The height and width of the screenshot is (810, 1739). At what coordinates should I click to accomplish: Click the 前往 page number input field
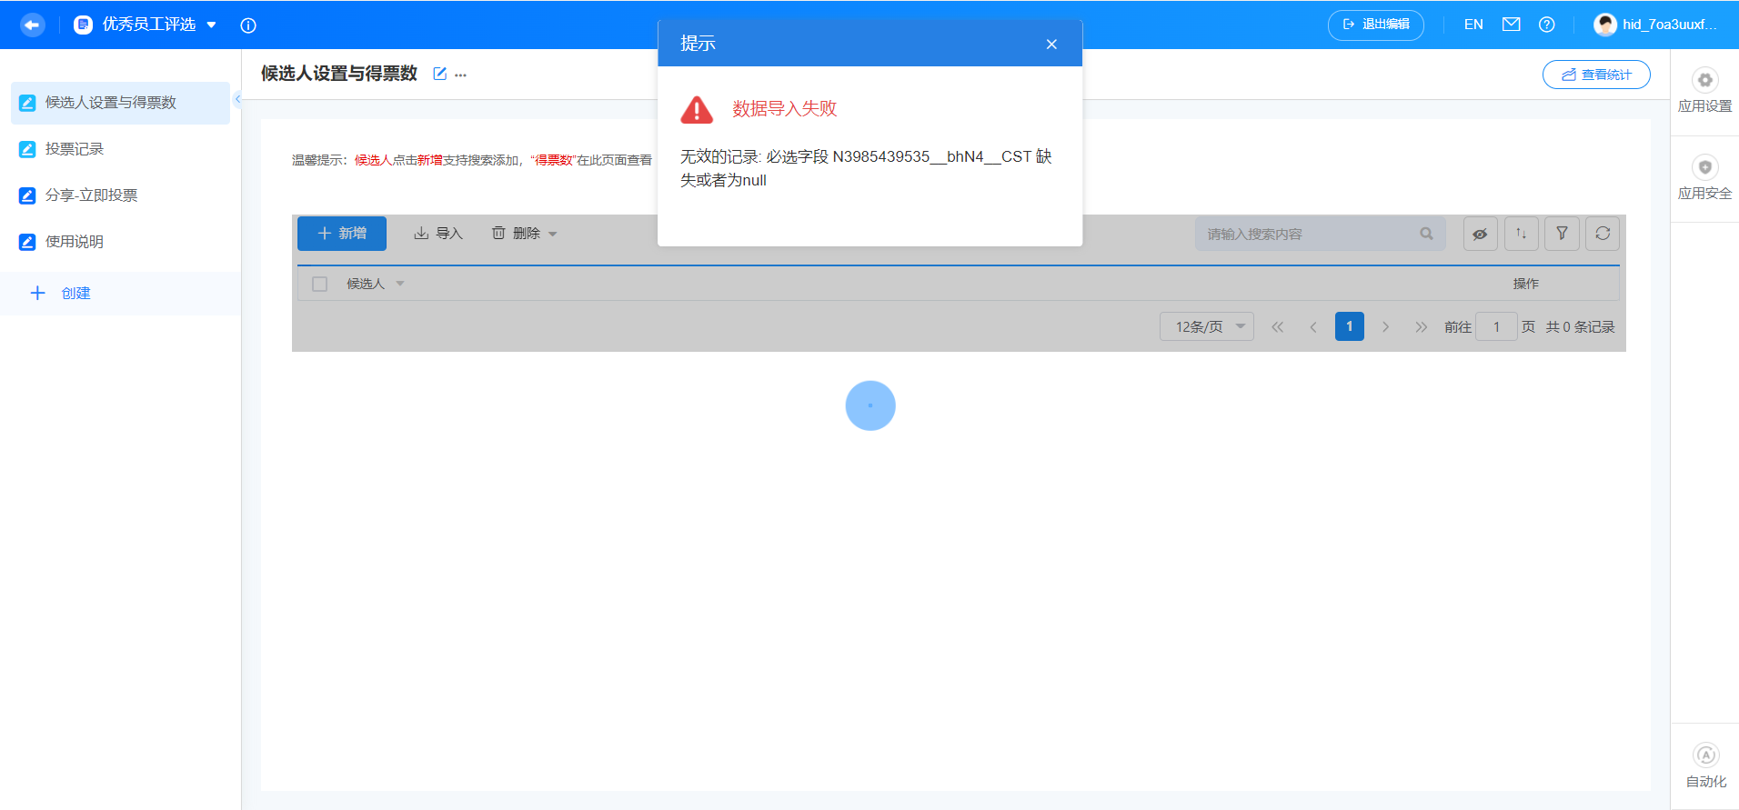click(1496, 326)
